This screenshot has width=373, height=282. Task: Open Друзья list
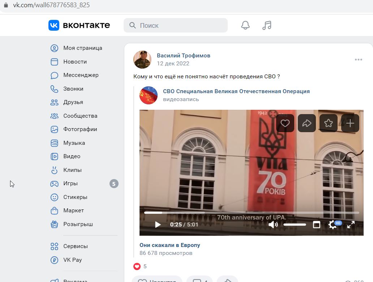pos(73,102)
